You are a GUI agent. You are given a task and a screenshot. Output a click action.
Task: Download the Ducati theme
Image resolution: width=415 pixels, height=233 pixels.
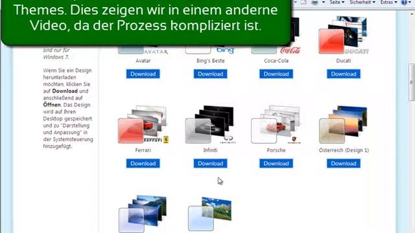coord(344,74)
